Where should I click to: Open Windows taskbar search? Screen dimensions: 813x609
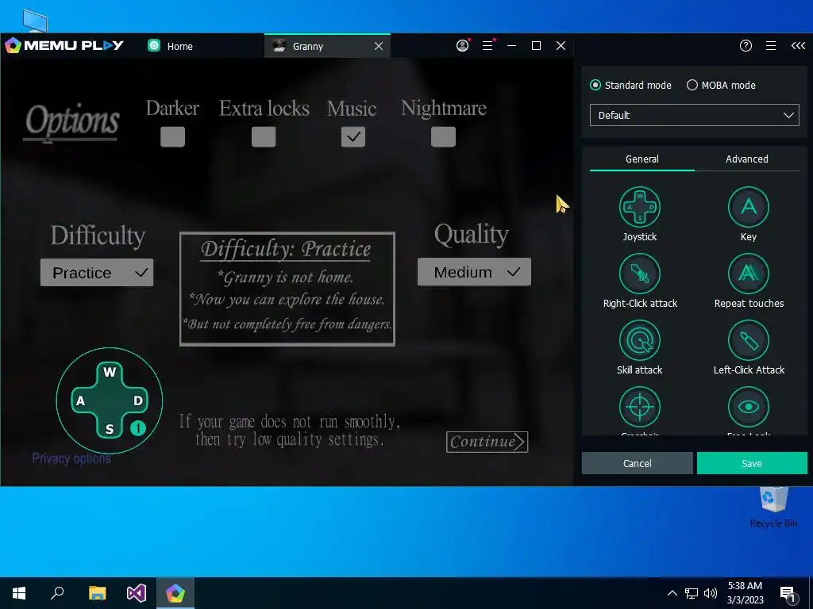pyautogui.click(x=57, y=593)
